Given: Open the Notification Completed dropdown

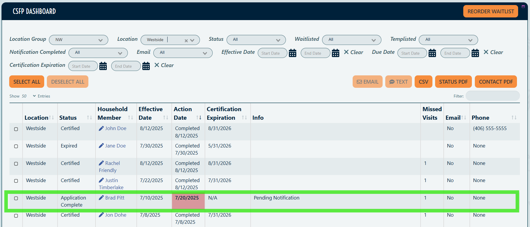Looking at the screenshot, I should (98, 53).
